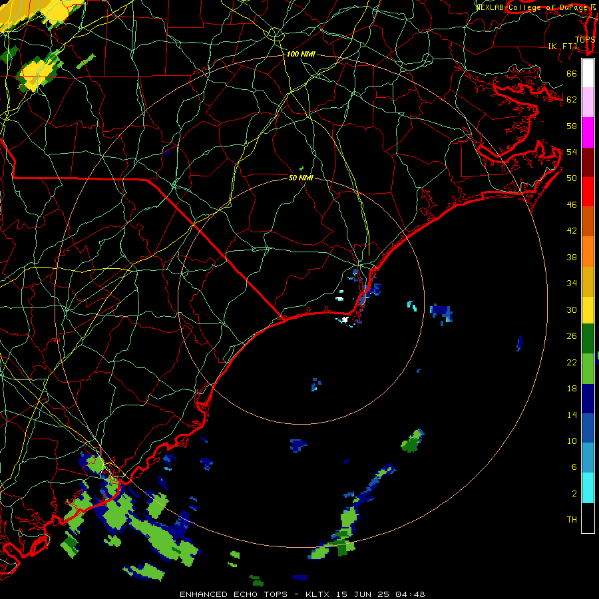Viewport: 599px width, 599px height.
Task: Click the "66" legend value
Action: click(x=572, y=73)
